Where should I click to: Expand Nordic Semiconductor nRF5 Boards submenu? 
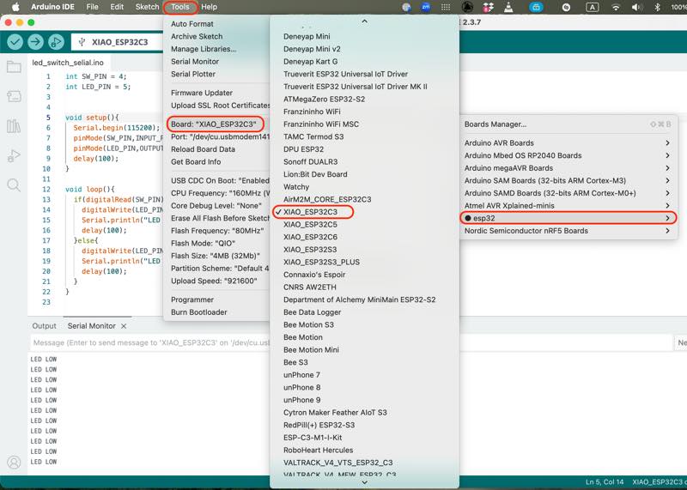pos(568,231)
